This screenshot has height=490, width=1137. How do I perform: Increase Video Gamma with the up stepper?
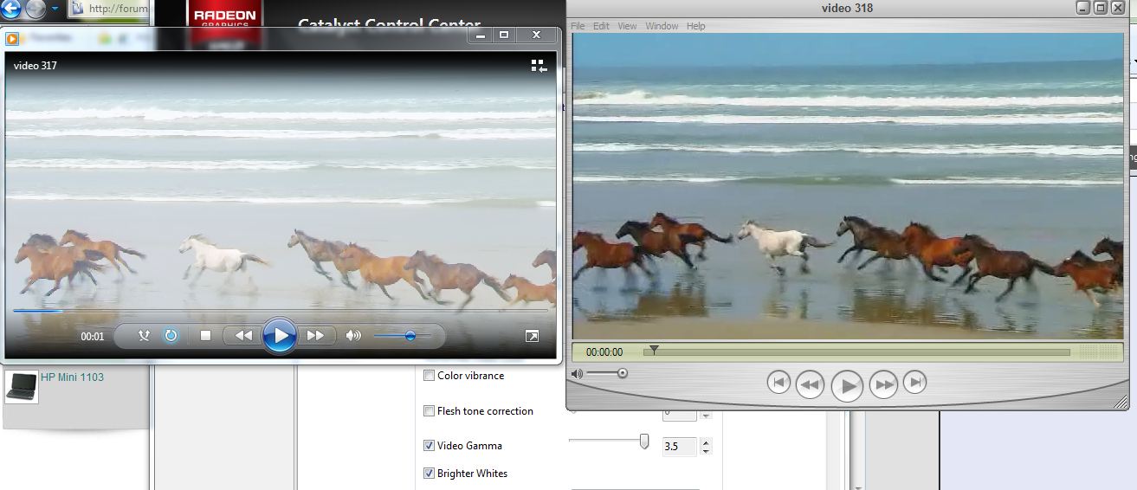click(706, 442)
